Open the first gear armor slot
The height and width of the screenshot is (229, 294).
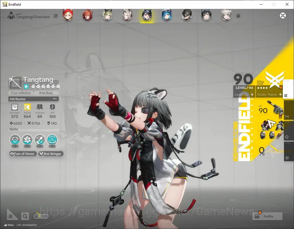[x=266, y=125]
